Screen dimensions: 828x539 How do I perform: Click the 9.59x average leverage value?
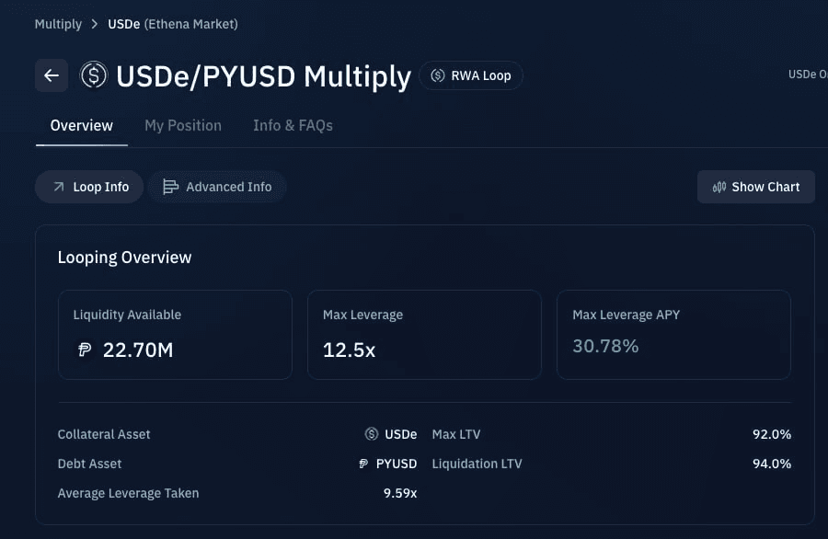400,493
